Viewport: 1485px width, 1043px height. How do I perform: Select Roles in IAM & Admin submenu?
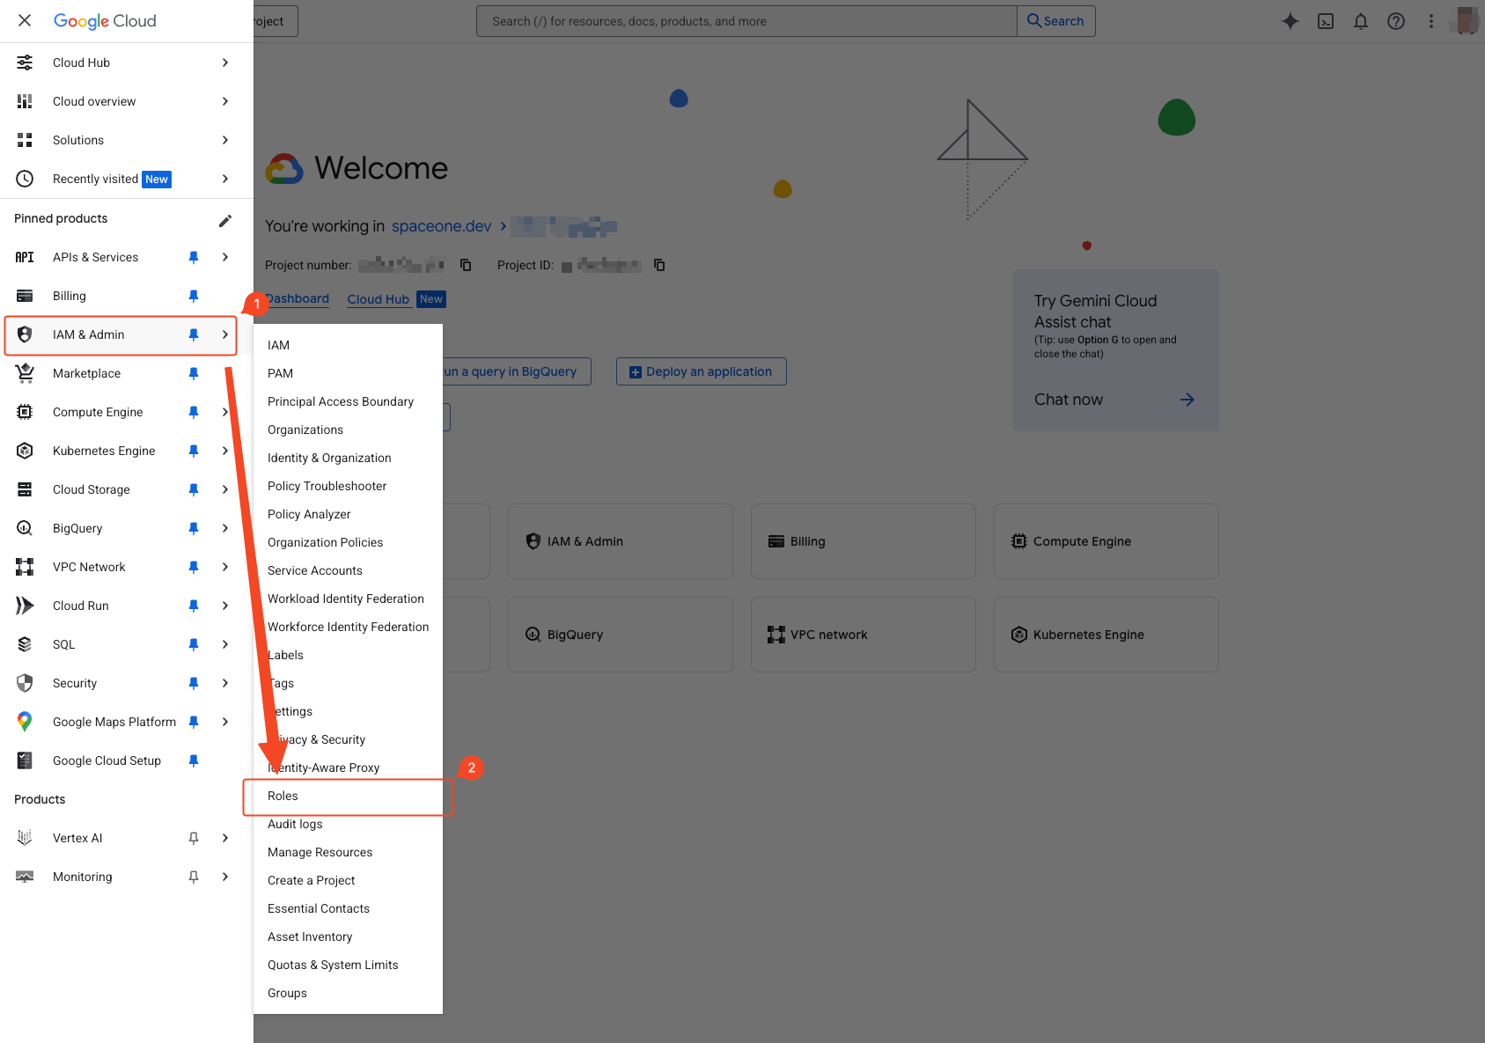tap(348, 796)
